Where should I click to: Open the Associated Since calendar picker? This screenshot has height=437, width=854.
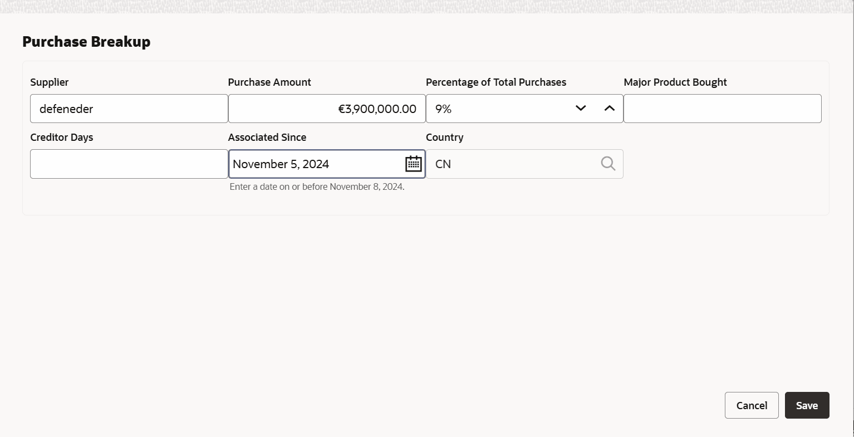(x=413, y=164)
